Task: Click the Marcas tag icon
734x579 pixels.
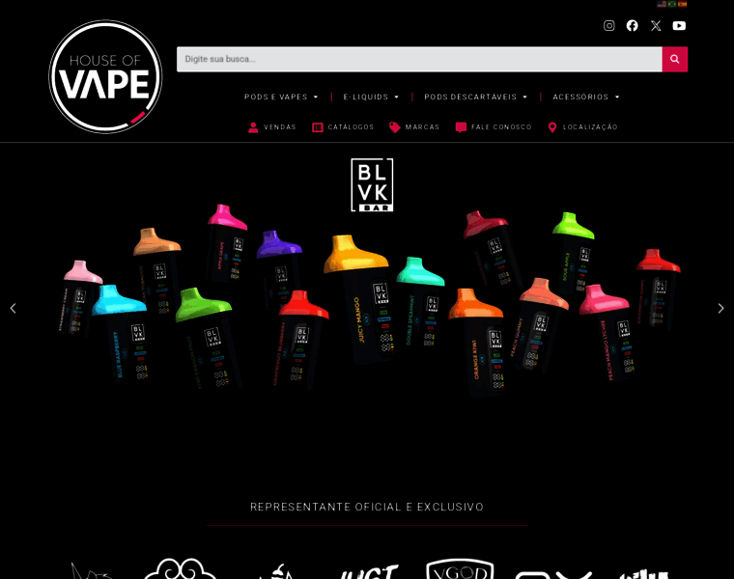Action: coord(395,127)
